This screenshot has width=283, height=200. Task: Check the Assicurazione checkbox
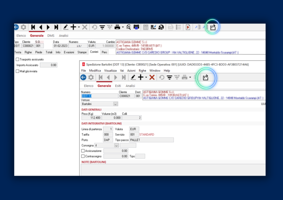(83, 151)
